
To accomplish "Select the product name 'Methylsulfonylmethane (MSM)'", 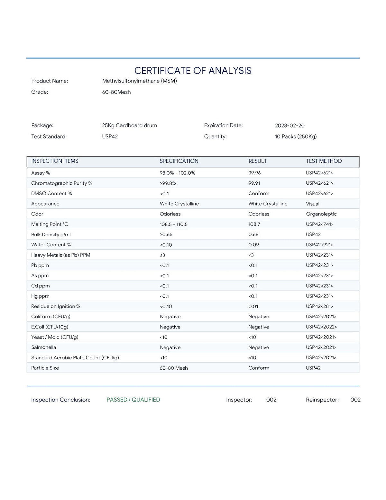I will [x=140, y=81].
